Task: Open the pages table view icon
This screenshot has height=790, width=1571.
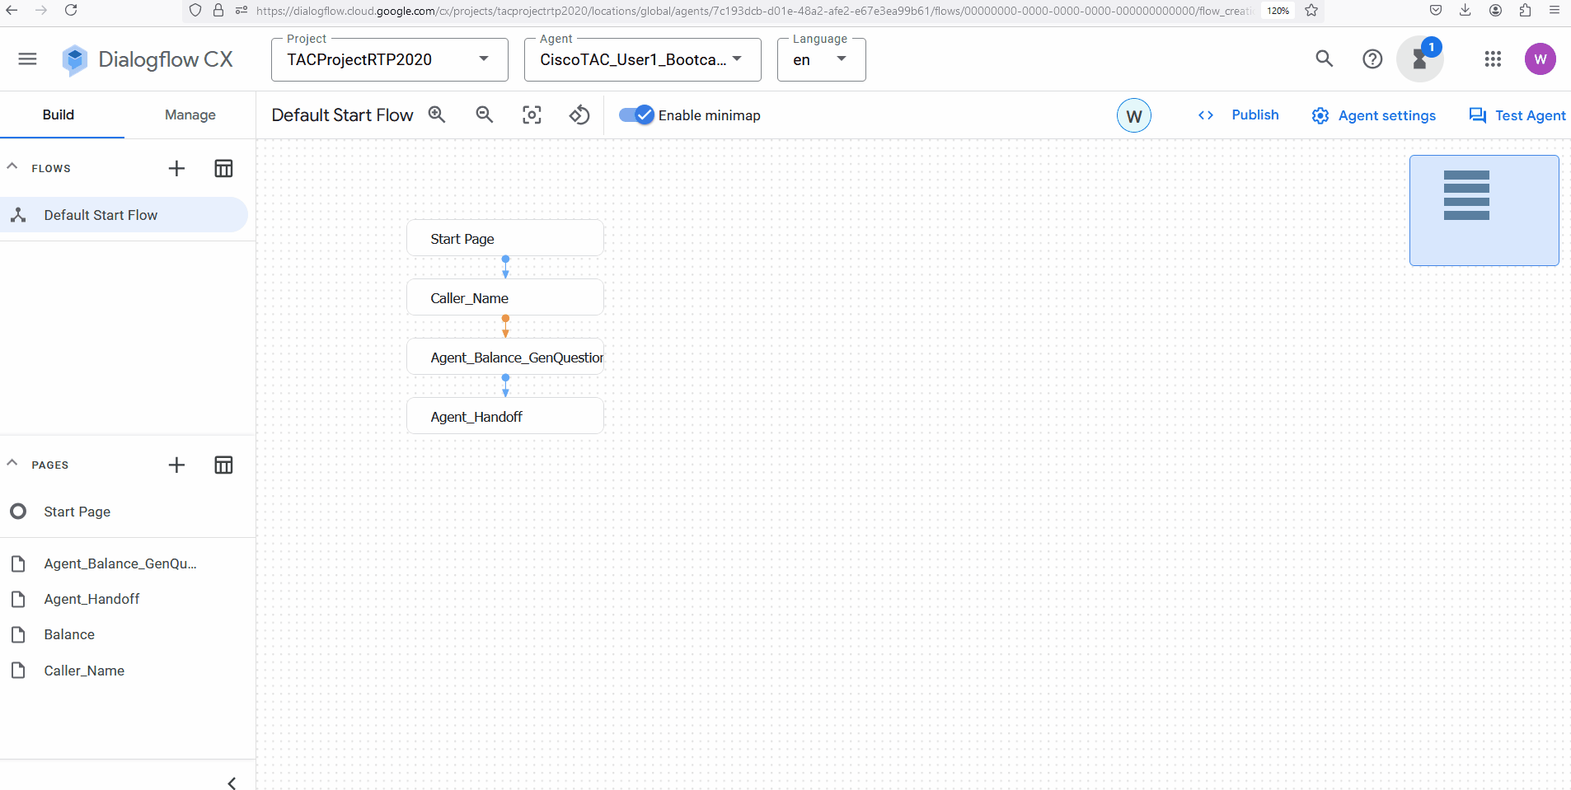Action: pyautogui.click(x=223, y=465)
